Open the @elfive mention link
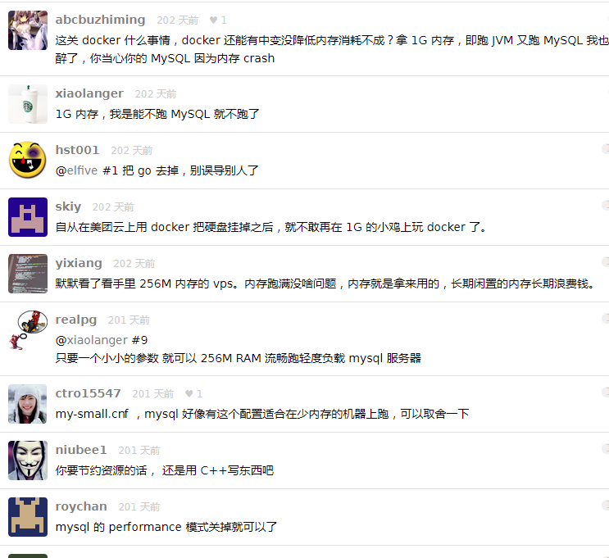 pyautogui.click(x=76, y=170)
